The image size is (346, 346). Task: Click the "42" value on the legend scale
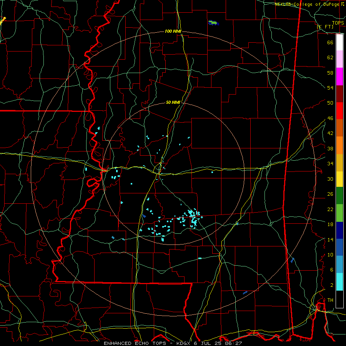(x=330, y=133)
